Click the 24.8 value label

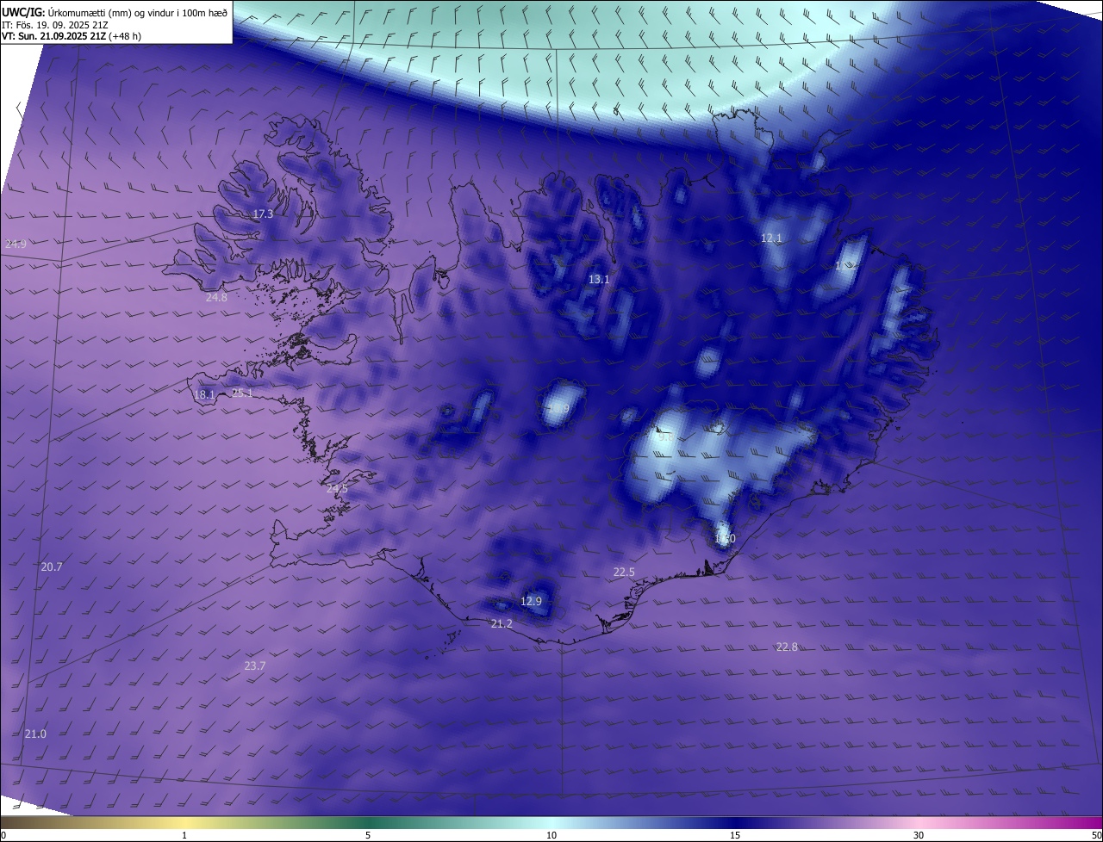coord(216,298)
